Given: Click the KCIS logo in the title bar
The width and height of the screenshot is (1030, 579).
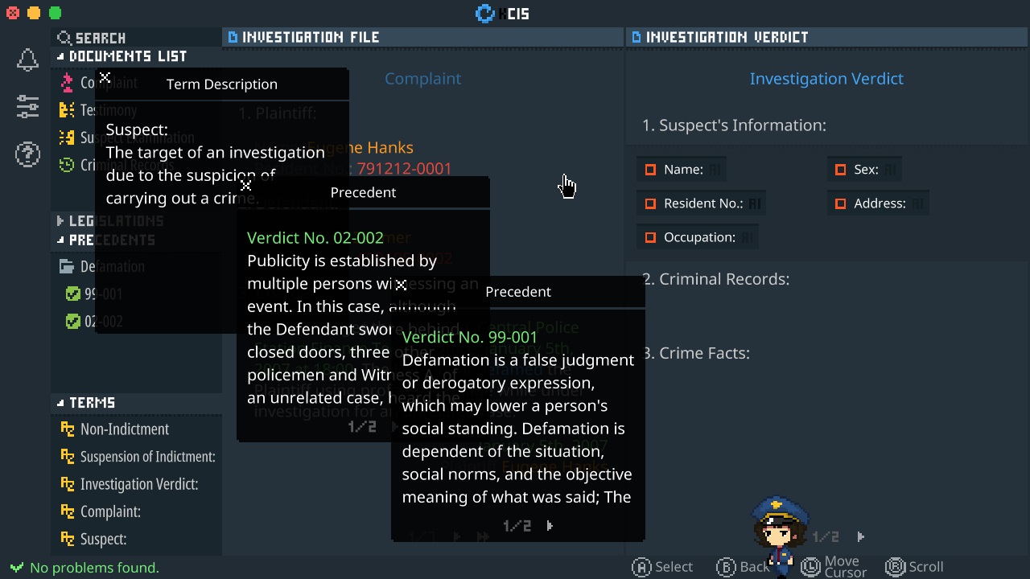Looking at the screenshot, I should pyautogui.click(x=485, y=13).
